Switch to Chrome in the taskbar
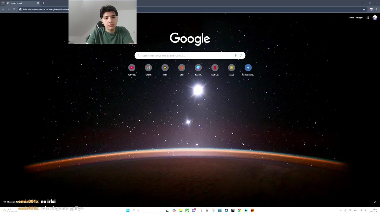This screenshot has width=380, height=214. pyautogui.click(x=239, y=210)
